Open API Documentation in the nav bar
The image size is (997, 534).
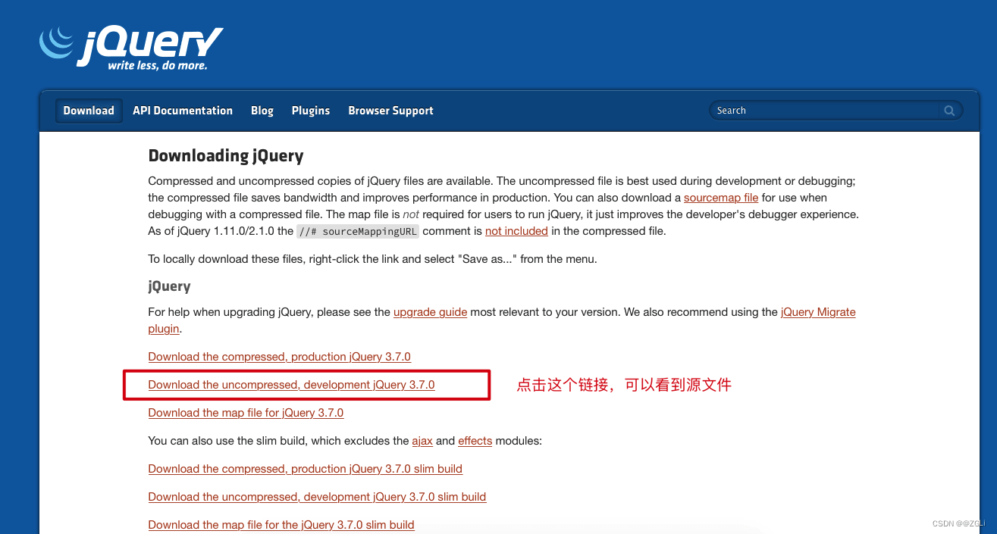[183, 111]
